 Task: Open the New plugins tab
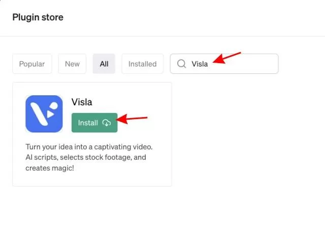click(72, 64)
